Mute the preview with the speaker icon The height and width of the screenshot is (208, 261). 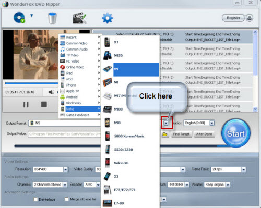pos(51,92)
